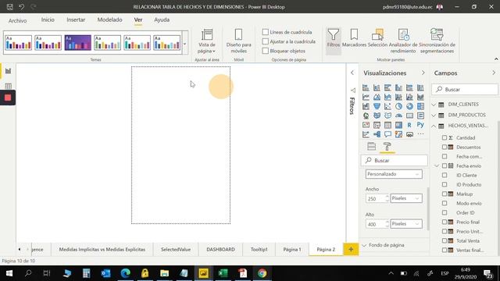Expand the Fecha envío hierarchy
500x281 pixels.
click(437, 165)
